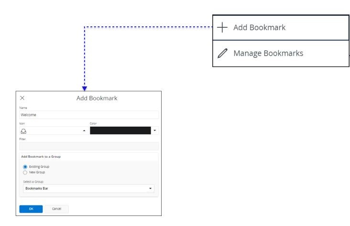
Task: Open the Manage Bookmarks menu entry text
Action: [268, 54]
